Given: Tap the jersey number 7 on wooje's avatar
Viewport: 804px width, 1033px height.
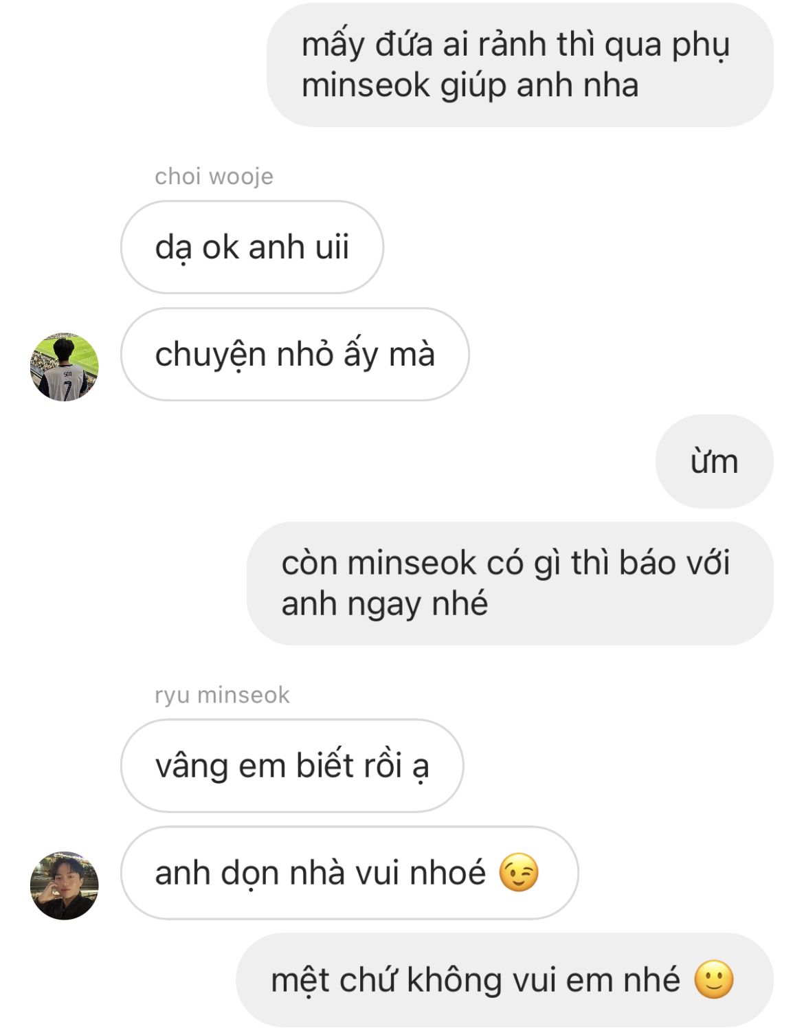Looking at the screenshot, I should tap(67, 389).
